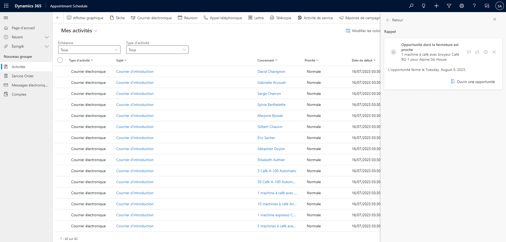Create a new Appel téléphonique activity
The image size is (506, 242).
[x=223, y=18]
